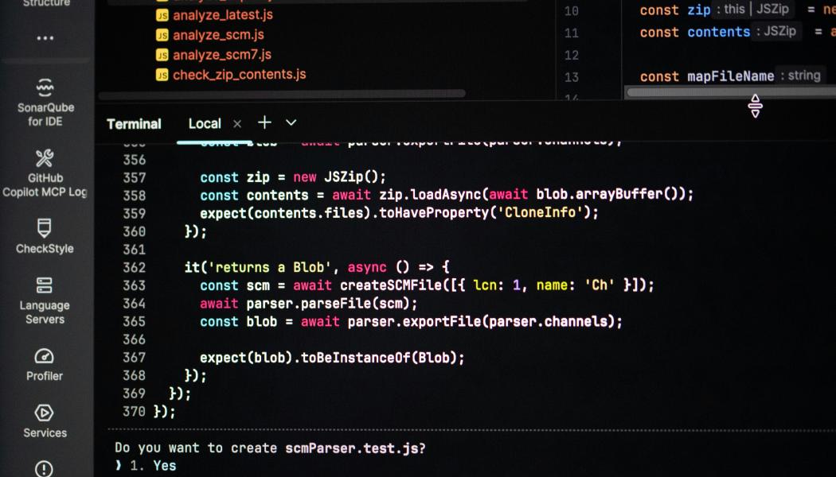This screenshot has width=836, height=477.
Task: Click the JS file icon beside analyze_scm.js
Action: pos(162,35)
